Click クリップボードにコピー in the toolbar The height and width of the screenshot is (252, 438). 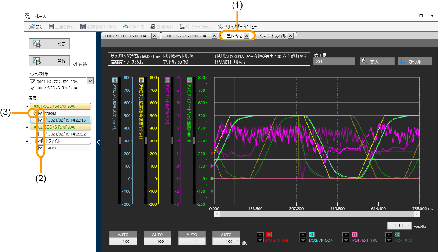(237, 26)
